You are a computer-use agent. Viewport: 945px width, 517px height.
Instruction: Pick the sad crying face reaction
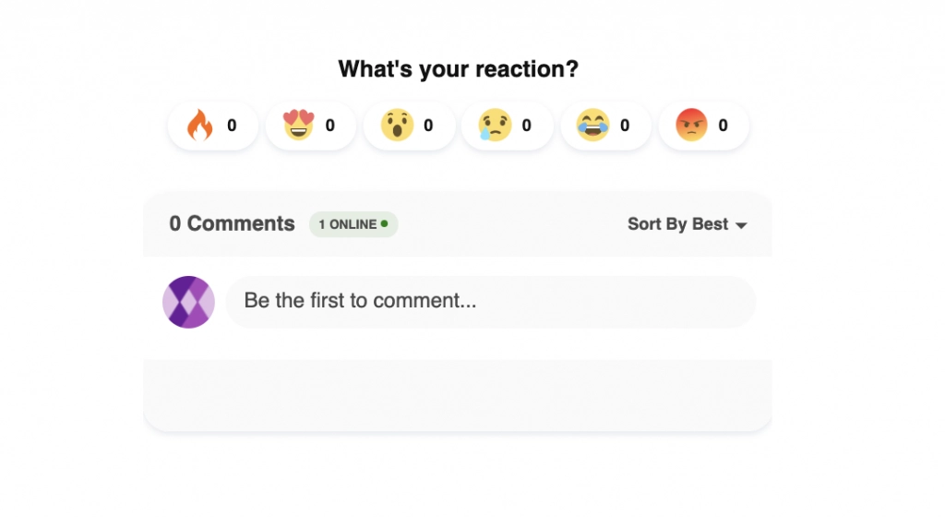(495, 126)
